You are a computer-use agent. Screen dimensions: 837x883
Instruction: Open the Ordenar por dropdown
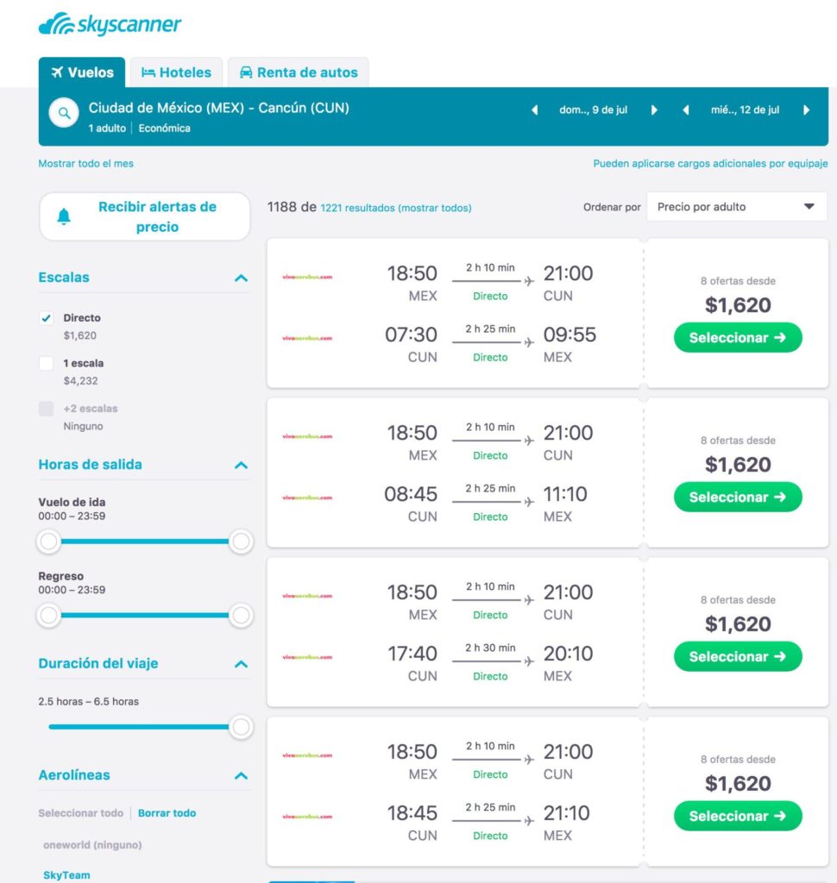[736, 207]
